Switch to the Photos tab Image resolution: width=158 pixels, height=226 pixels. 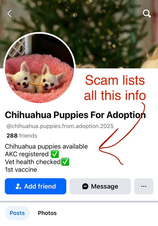pyautogui.click(x=47, y=213)
